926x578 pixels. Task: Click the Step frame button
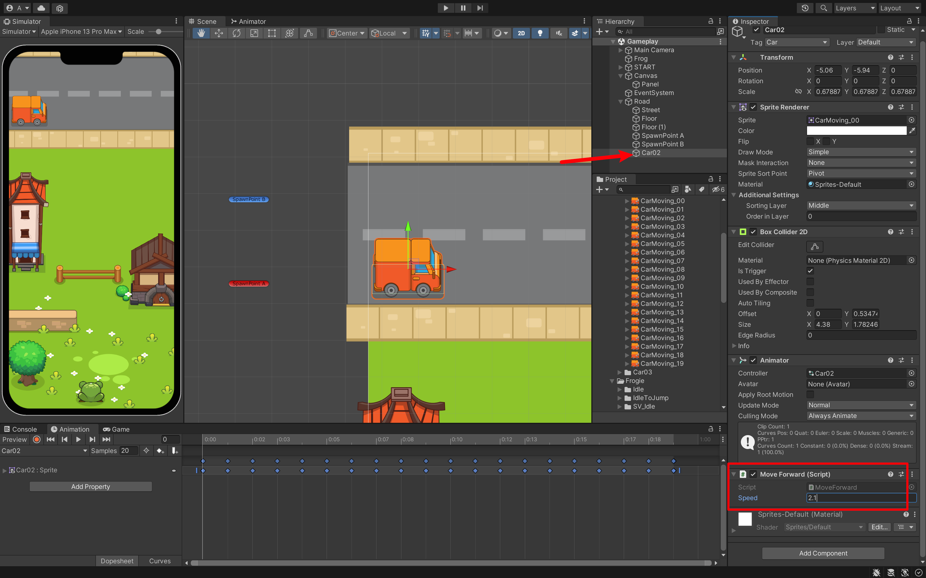tap(480, 8)
